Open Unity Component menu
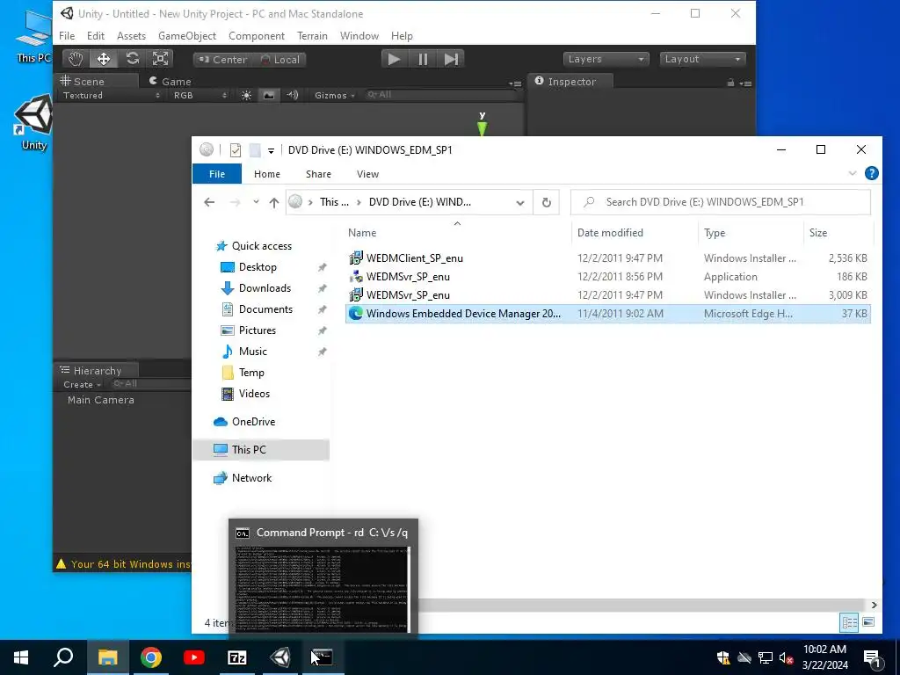 tap(257, 35)
